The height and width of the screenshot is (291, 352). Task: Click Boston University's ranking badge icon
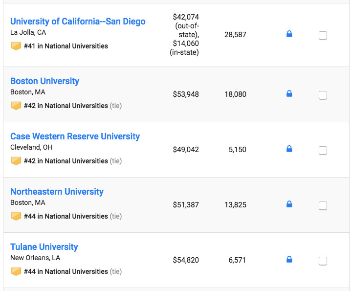16,106
